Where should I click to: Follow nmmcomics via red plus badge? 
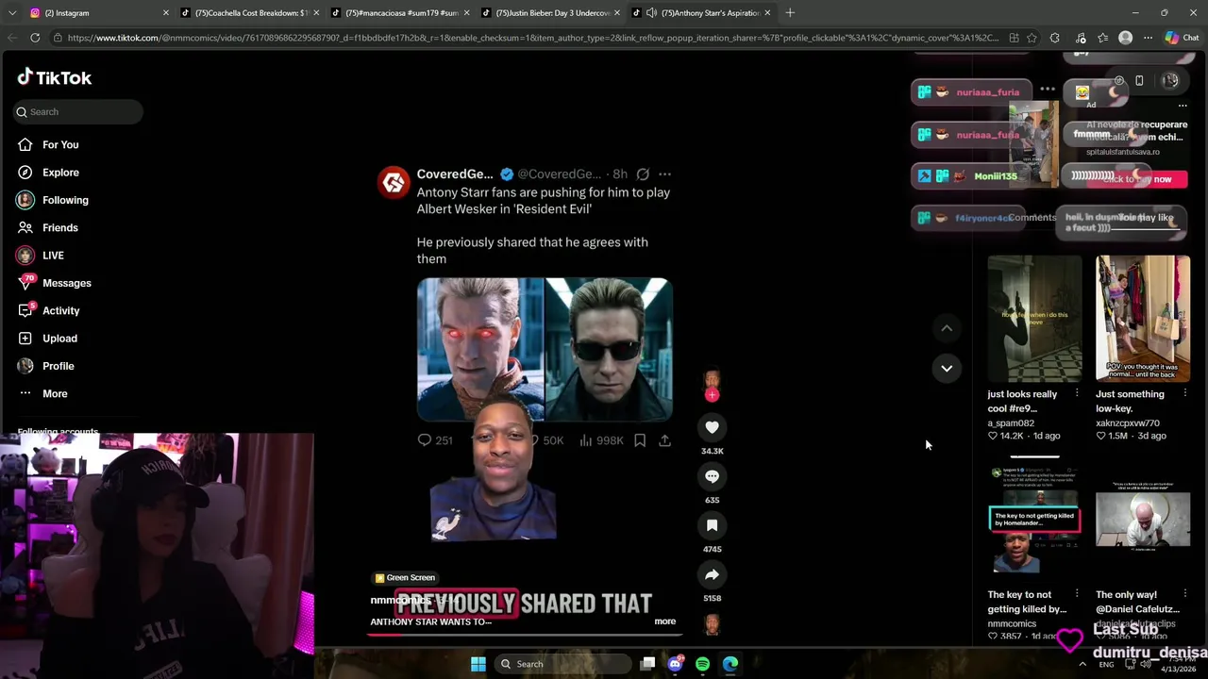point(712,395)
